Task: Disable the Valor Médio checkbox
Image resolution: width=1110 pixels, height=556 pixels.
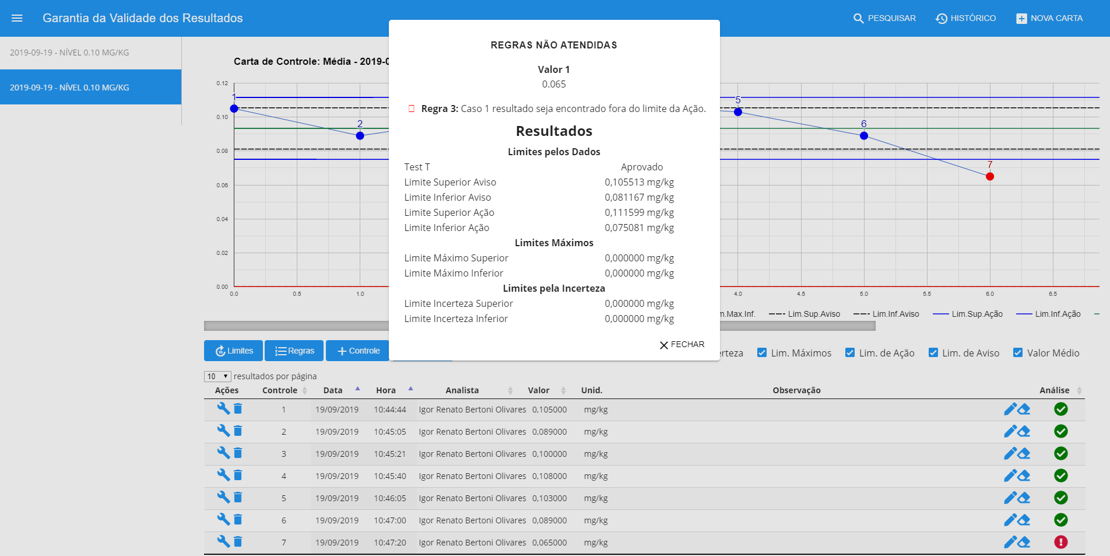Action: (x=1018, y=353)
